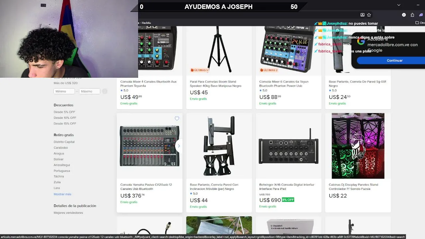Expand locations with Mostrar más
The height and width of the screenshot is (239, 425).
pyautogui.click(x=62, y=194)
